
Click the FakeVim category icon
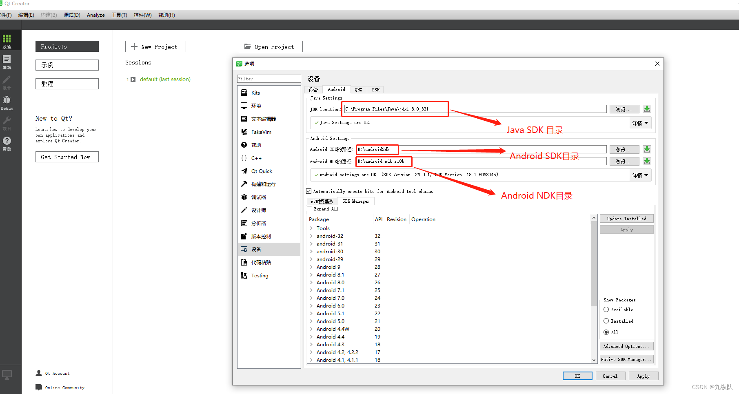pos(244,132)
